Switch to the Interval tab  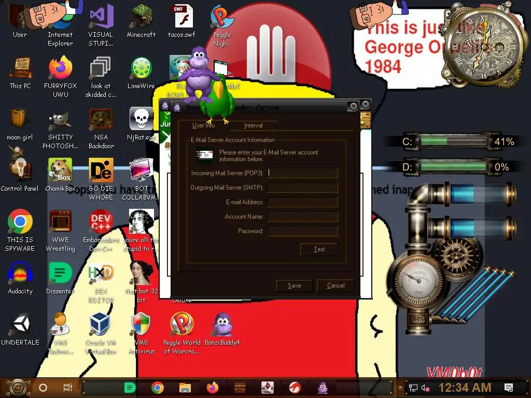253,125
